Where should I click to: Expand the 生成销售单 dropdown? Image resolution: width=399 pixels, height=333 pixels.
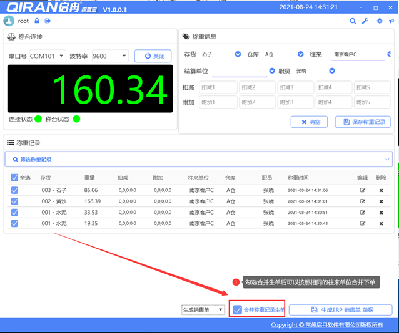(203, 309)
